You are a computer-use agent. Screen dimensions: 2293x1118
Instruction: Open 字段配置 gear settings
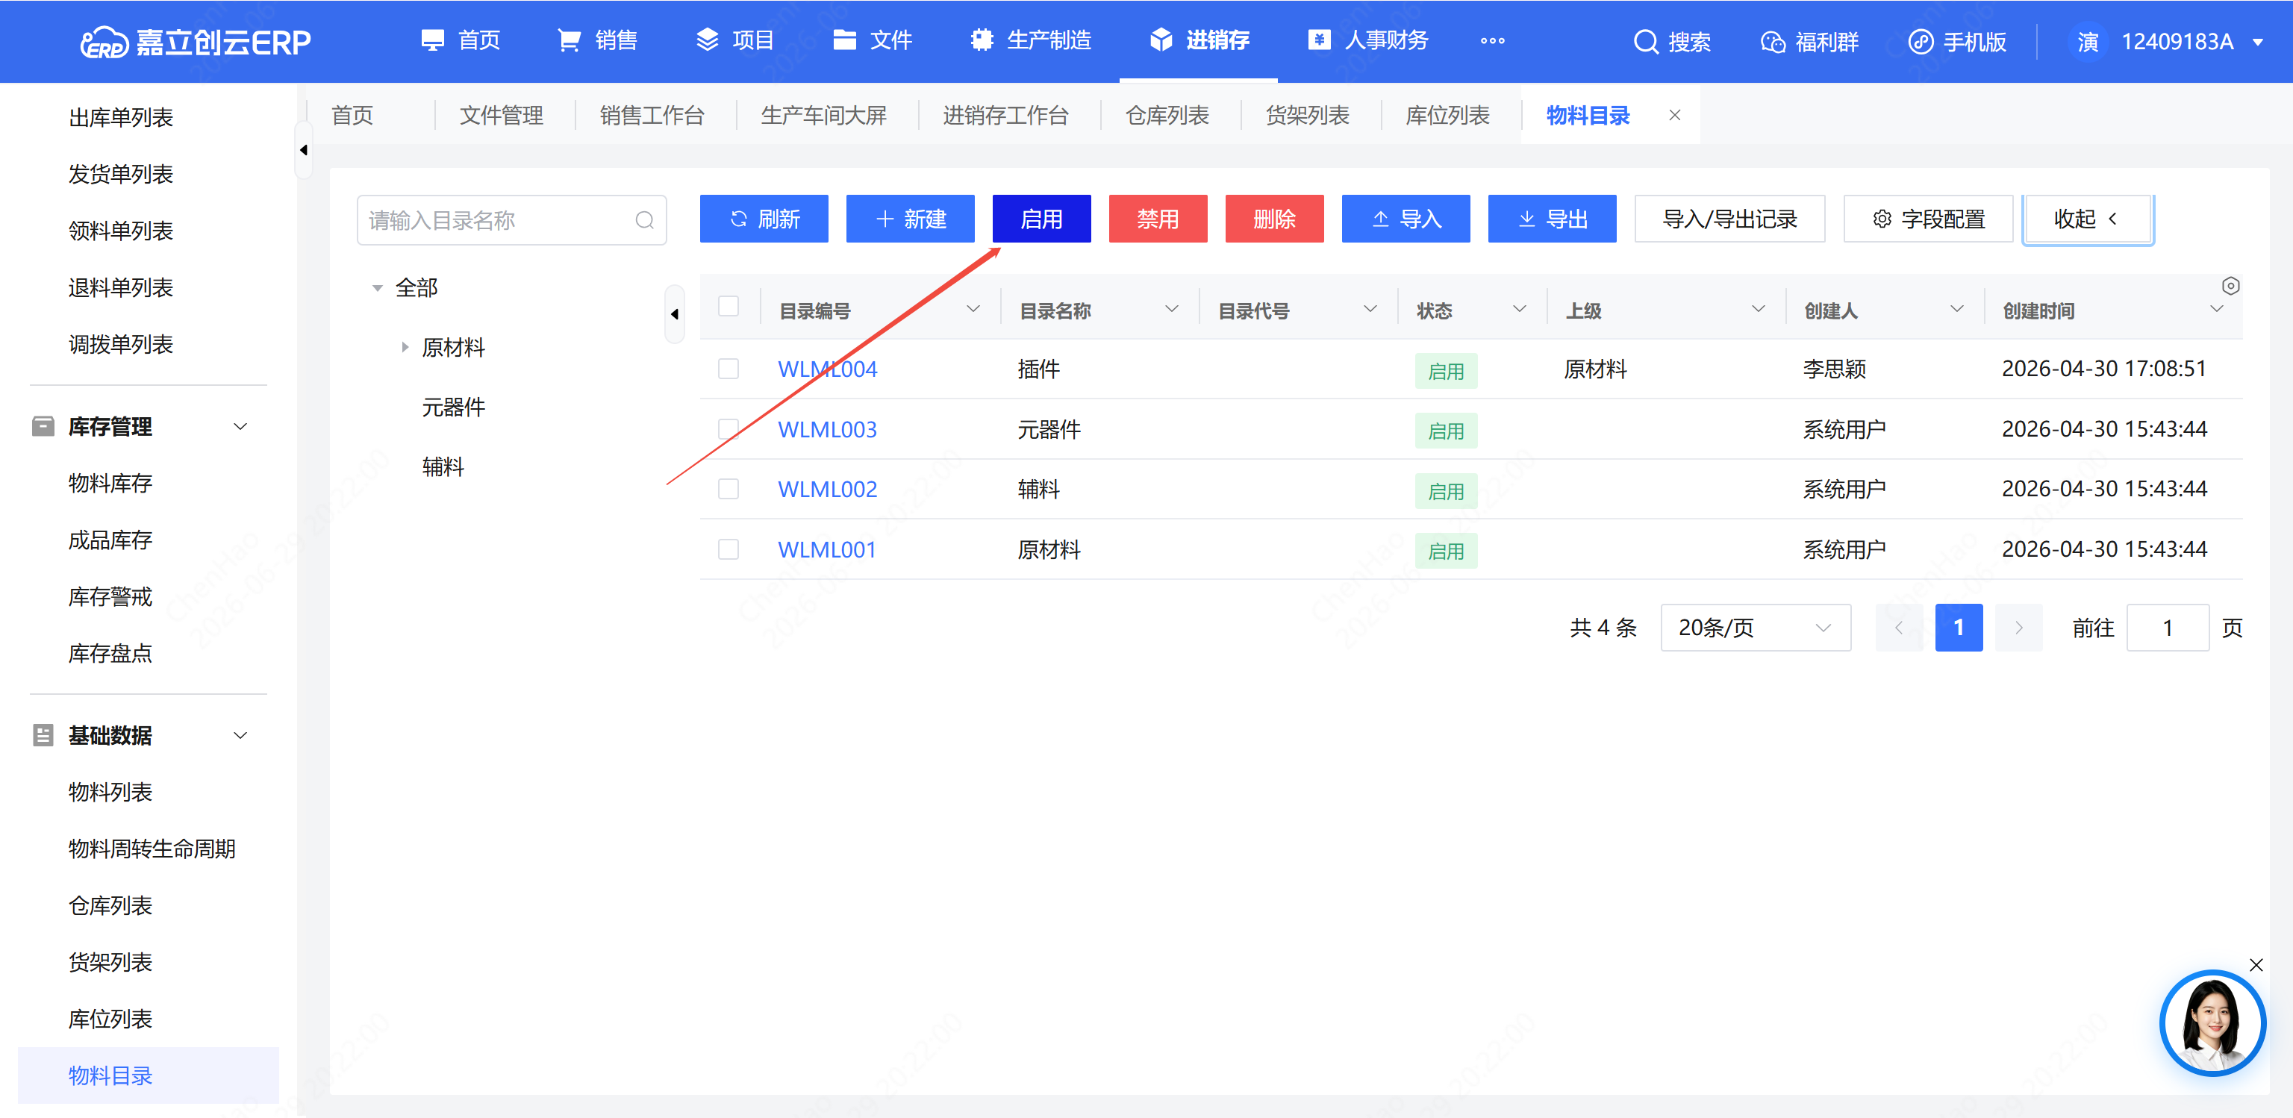click(1928, 219)
